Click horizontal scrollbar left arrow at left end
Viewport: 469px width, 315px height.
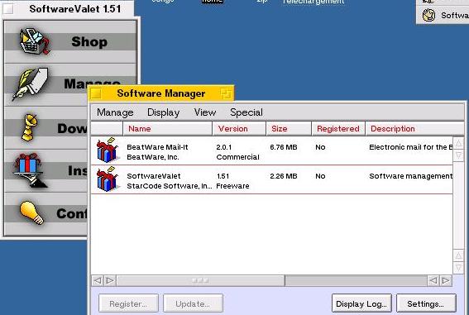[x=98, y=280]
